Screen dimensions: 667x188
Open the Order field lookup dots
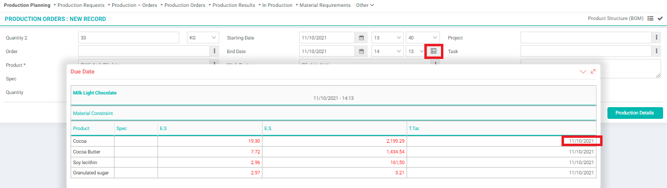pyautogui.click(x=215, y=51)
